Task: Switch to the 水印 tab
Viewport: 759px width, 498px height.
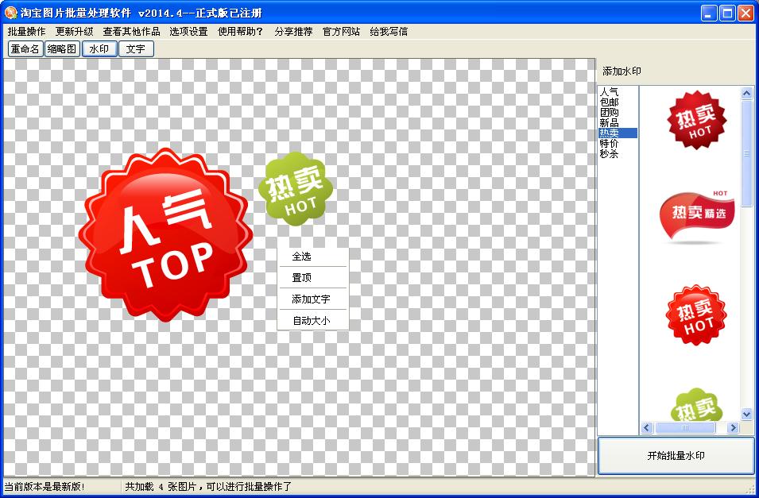Action: click(99, 49)
